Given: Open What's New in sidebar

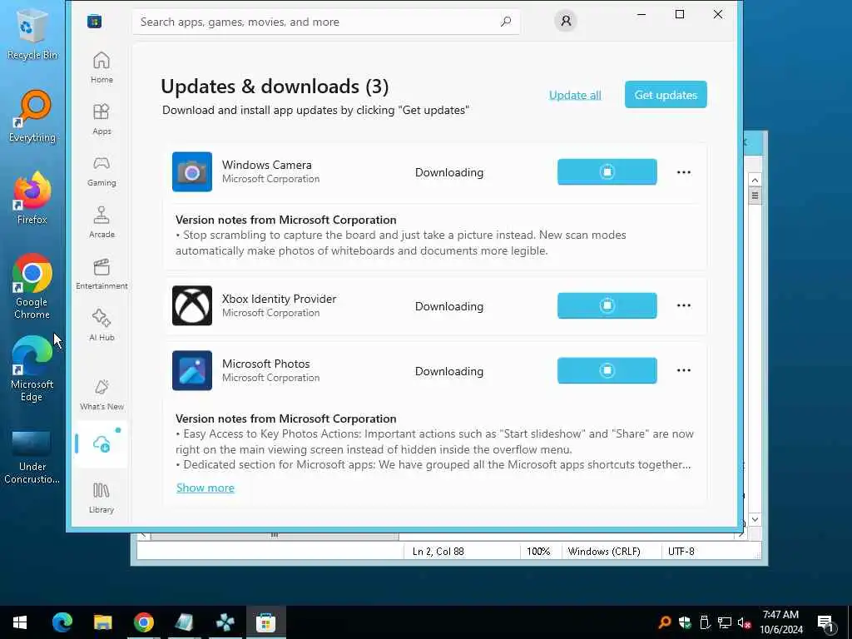Looking at the screenshot, I should click(x=102, y=395).
